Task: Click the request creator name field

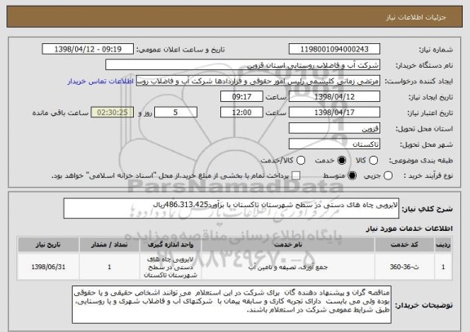Action: tap(258, 81)
